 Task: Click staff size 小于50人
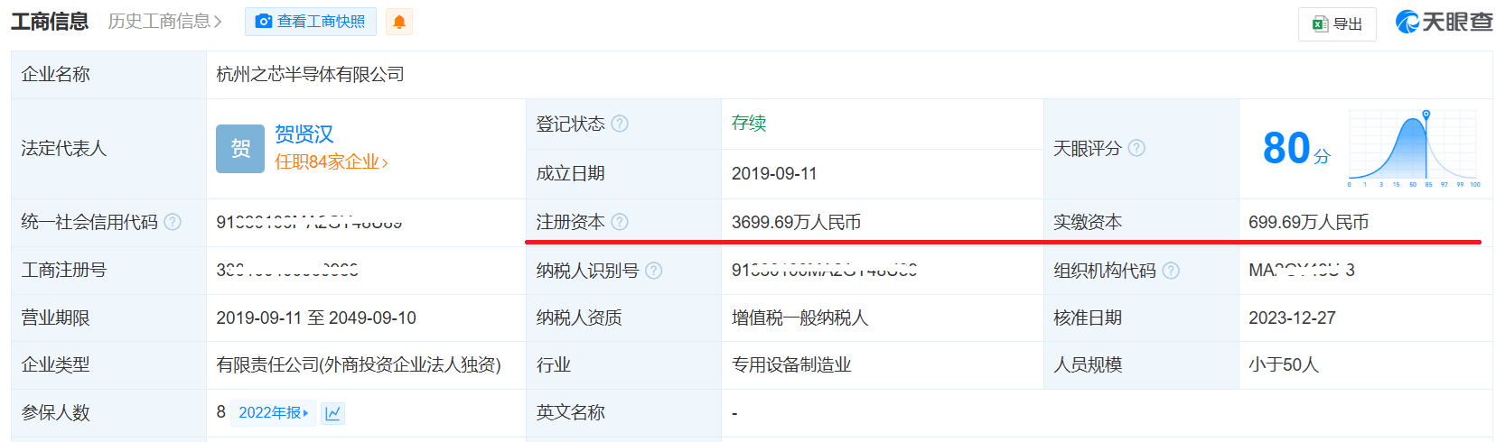click(x=1283, y=365)
